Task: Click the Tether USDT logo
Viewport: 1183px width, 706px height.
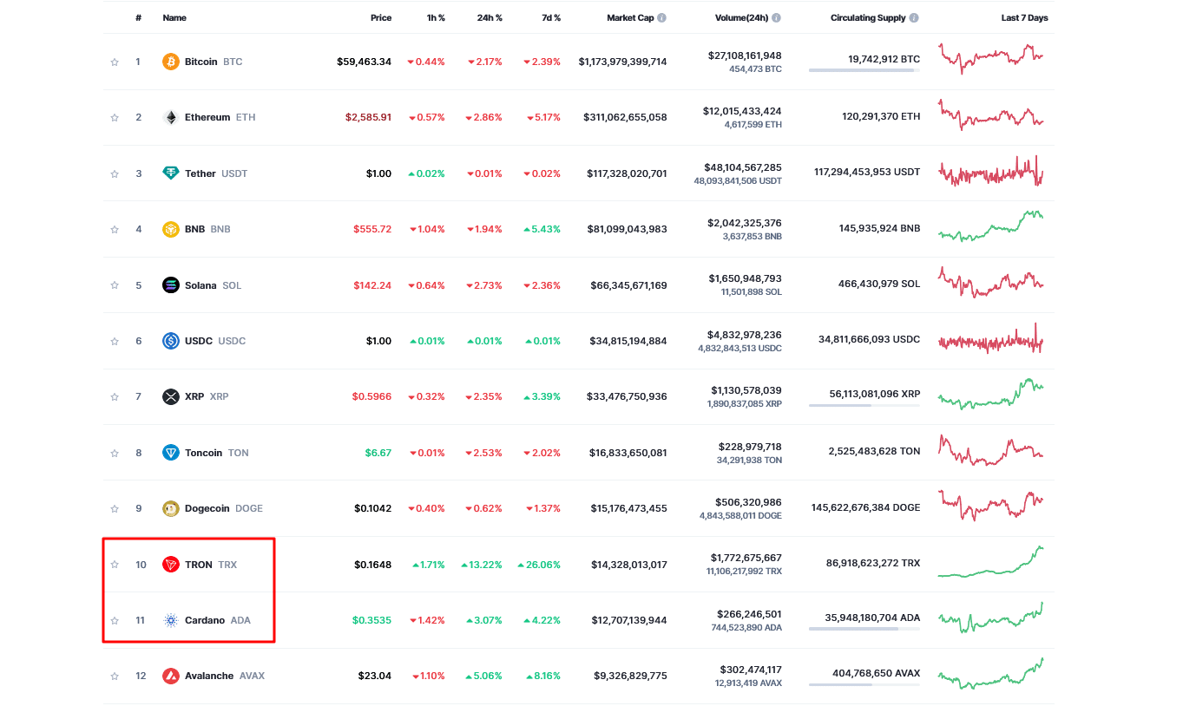Action: click(171, 173)
